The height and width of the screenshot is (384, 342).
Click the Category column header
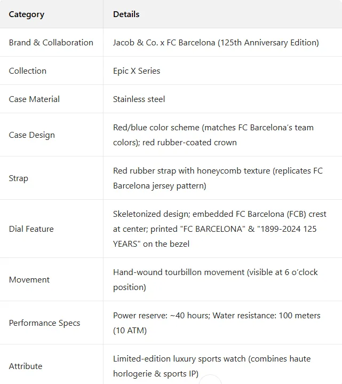(27, 14)
